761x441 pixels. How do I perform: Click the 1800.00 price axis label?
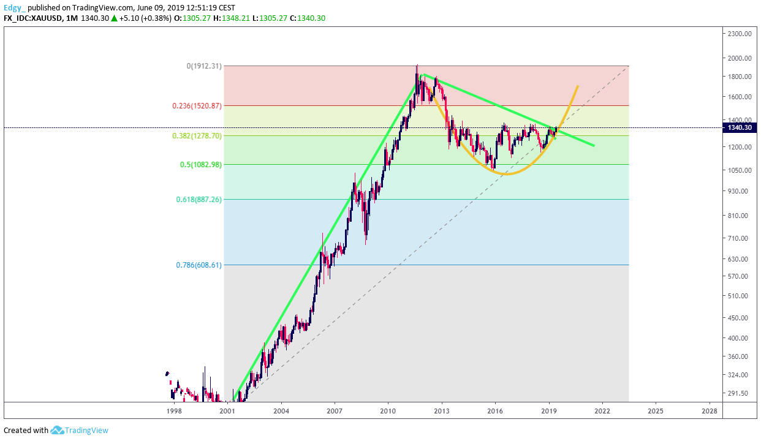740,77
